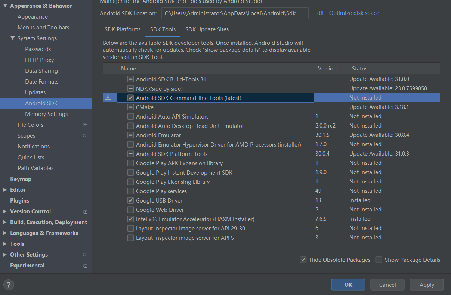Uncheck Hide Obsolete Packages
Viewport: 451px width, 295px height.
click(x=303, y=260)
